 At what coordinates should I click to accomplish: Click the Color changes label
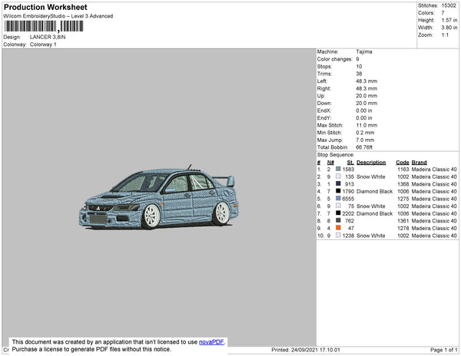334,59
